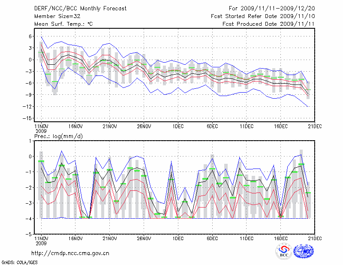The width and height of the screenshot is (343, 265).
Task: Click 1DEC tick on temperature chart axis
Action: point(178,126)
